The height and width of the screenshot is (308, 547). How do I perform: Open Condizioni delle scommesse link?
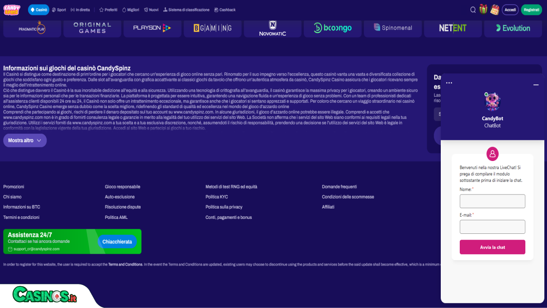pos(348,197)
